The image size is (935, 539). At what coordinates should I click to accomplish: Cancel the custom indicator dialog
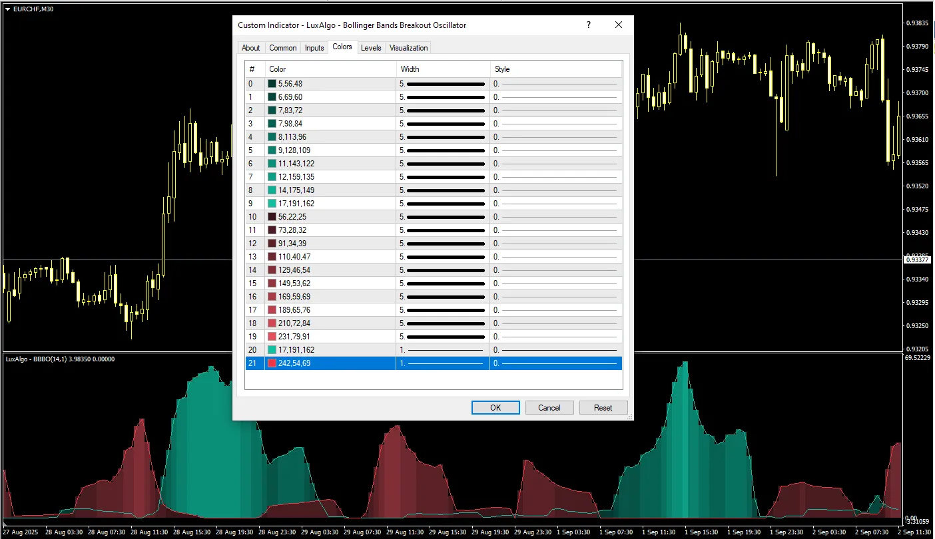(549, 407)
